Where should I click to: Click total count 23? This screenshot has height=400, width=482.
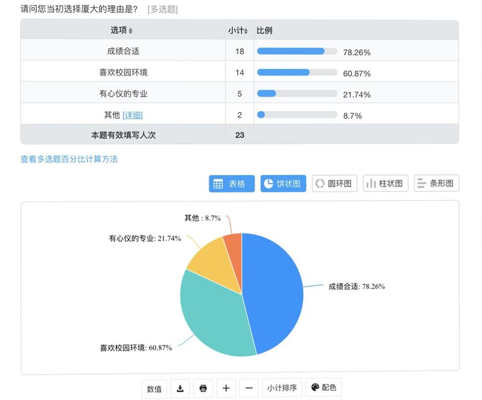239,135
